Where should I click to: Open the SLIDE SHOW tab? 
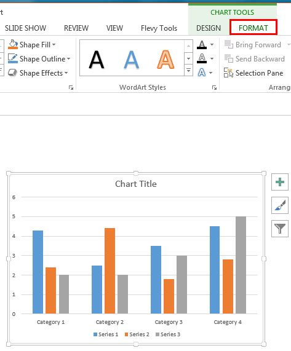(26, 28)
